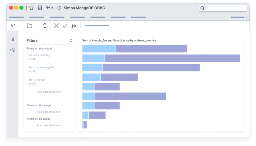Click Add data field here under Filters on all pages
256x146 pixels.
49,125
